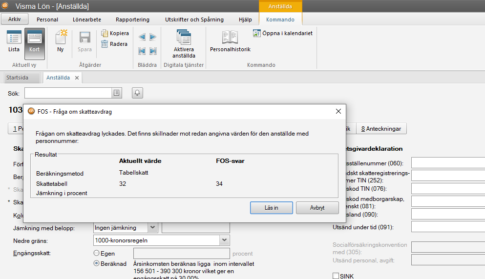
Task: Close the Anställda document tab
Action: point(77,78)
